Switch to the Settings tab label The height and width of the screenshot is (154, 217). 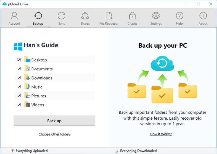tap(156, 24)
